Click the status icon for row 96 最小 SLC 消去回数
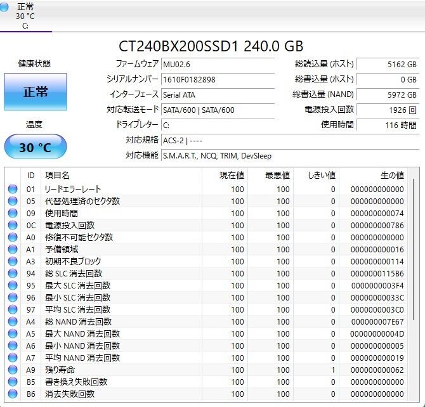Image resolution: width=425 pixels, height=407 pixels. pyautogui.click(x=13, y=297)
